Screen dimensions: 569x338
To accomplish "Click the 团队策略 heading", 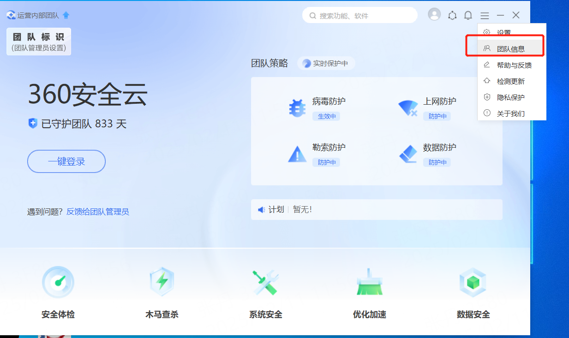I will [270, 64].
